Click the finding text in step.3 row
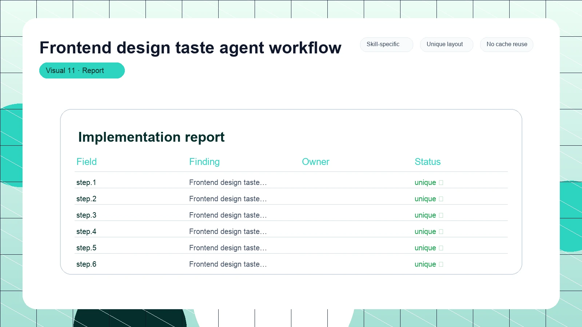 (x=228, y=215)
